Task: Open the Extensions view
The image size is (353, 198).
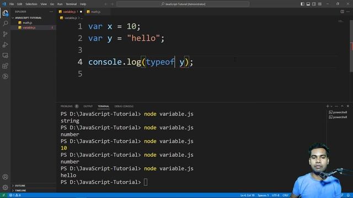Action: point(6,66)
